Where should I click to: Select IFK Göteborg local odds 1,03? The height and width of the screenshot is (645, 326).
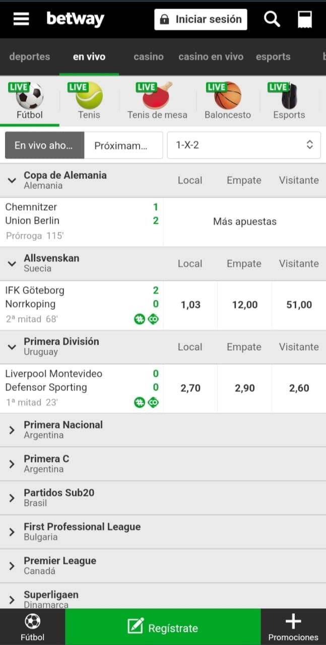click(x=190, y=305)
